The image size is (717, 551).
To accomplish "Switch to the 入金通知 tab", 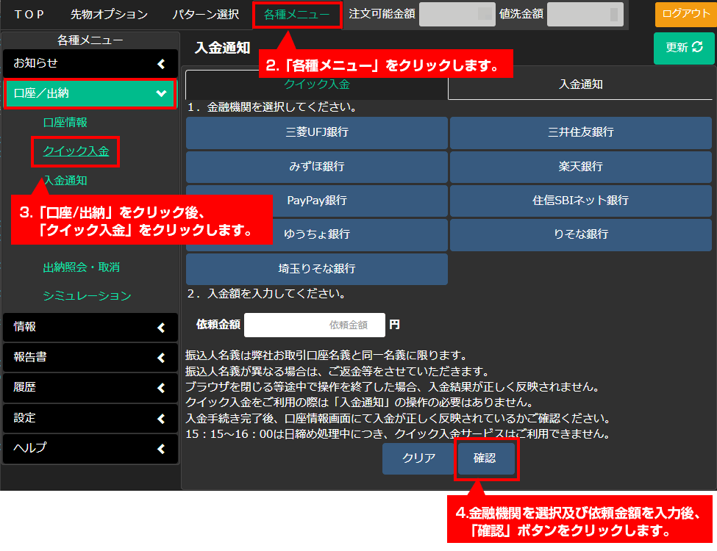I will 581,84.
